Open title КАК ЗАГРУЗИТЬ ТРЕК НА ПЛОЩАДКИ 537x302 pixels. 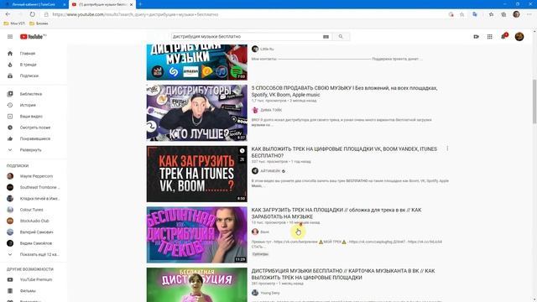[x=336, y=213]
